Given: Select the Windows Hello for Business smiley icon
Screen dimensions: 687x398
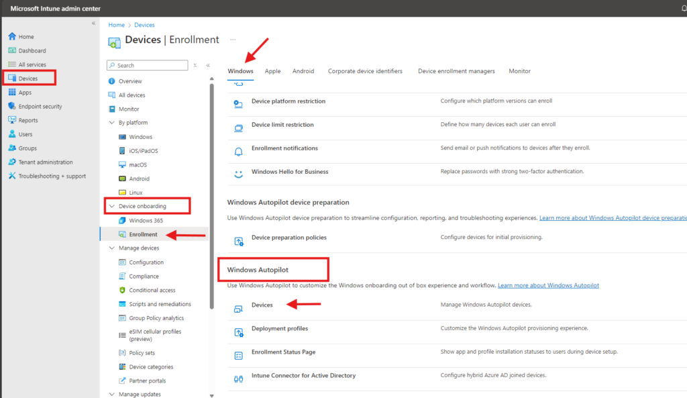Looking at the screenshot, I should 238,171.
